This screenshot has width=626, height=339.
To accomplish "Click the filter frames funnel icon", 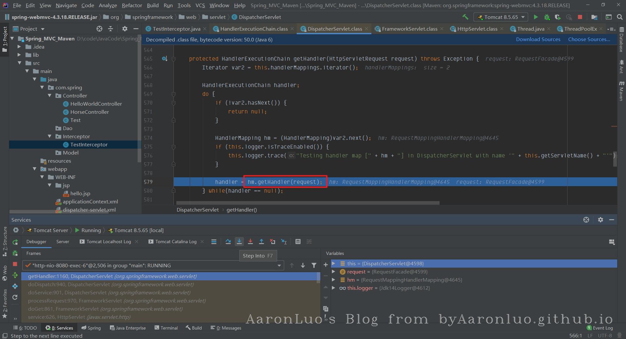I will tap(314, 265).
